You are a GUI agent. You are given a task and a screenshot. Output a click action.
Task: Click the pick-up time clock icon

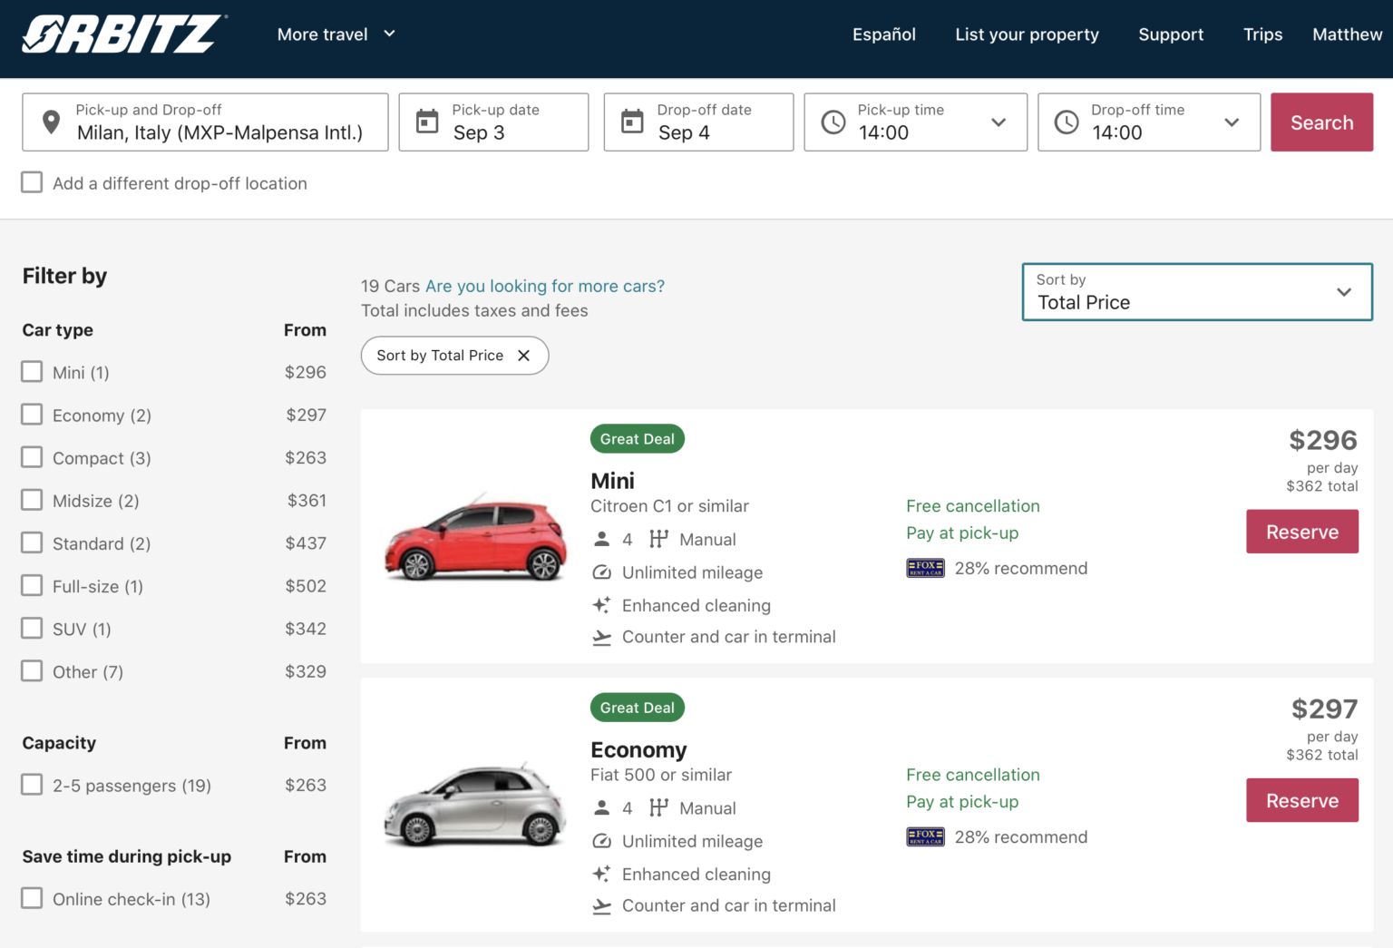(x=833, y=122)
